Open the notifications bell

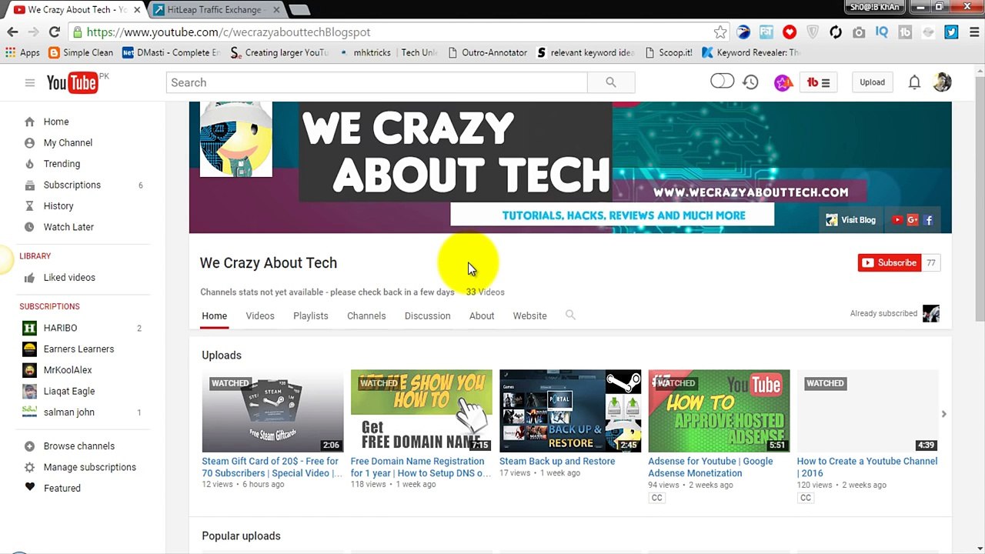[x=914, y=82]
